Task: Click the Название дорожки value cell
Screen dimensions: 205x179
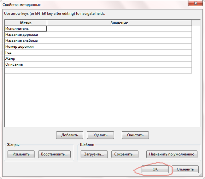Action: pyautogui.click(x=119, y=35)
